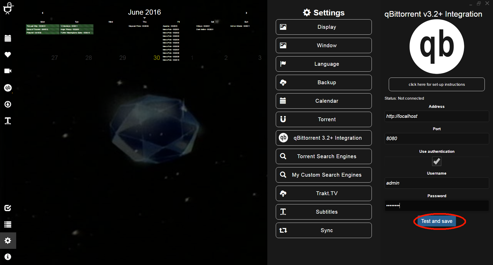This screenshot has height=265, width=493.
Task: Click the Username field showing admin
Action: click(437, 183)
